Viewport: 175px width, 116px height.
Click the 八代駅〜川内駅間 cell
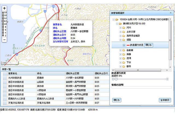[x=79, y=99]
